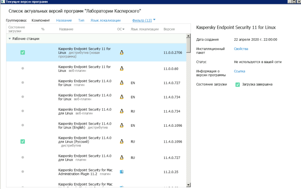The image size is (301, 189).
Task: Click Linux penguin icon for version 11.0.0.2706
Action: coord(122,52)
